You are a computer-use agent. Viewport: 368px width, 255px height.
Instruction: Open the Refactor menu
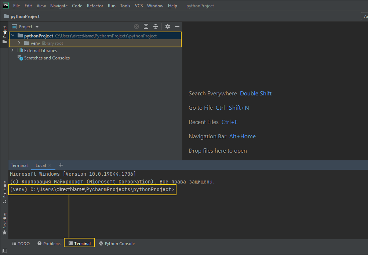pyautogui.click(x=95, y=6)
